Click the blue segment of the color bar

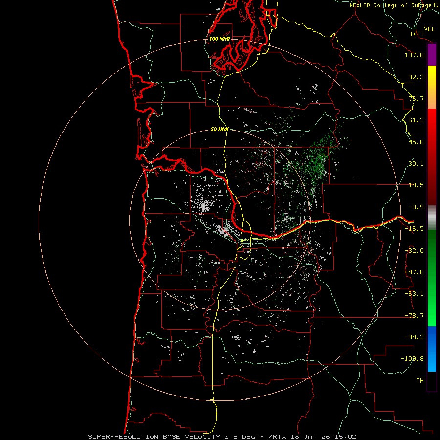pos(432,349)
